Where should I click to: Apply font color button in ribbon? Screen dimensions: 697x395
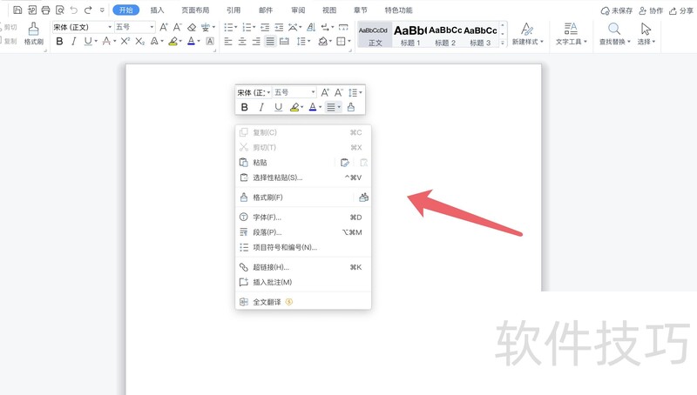click(x=191, y=41)
